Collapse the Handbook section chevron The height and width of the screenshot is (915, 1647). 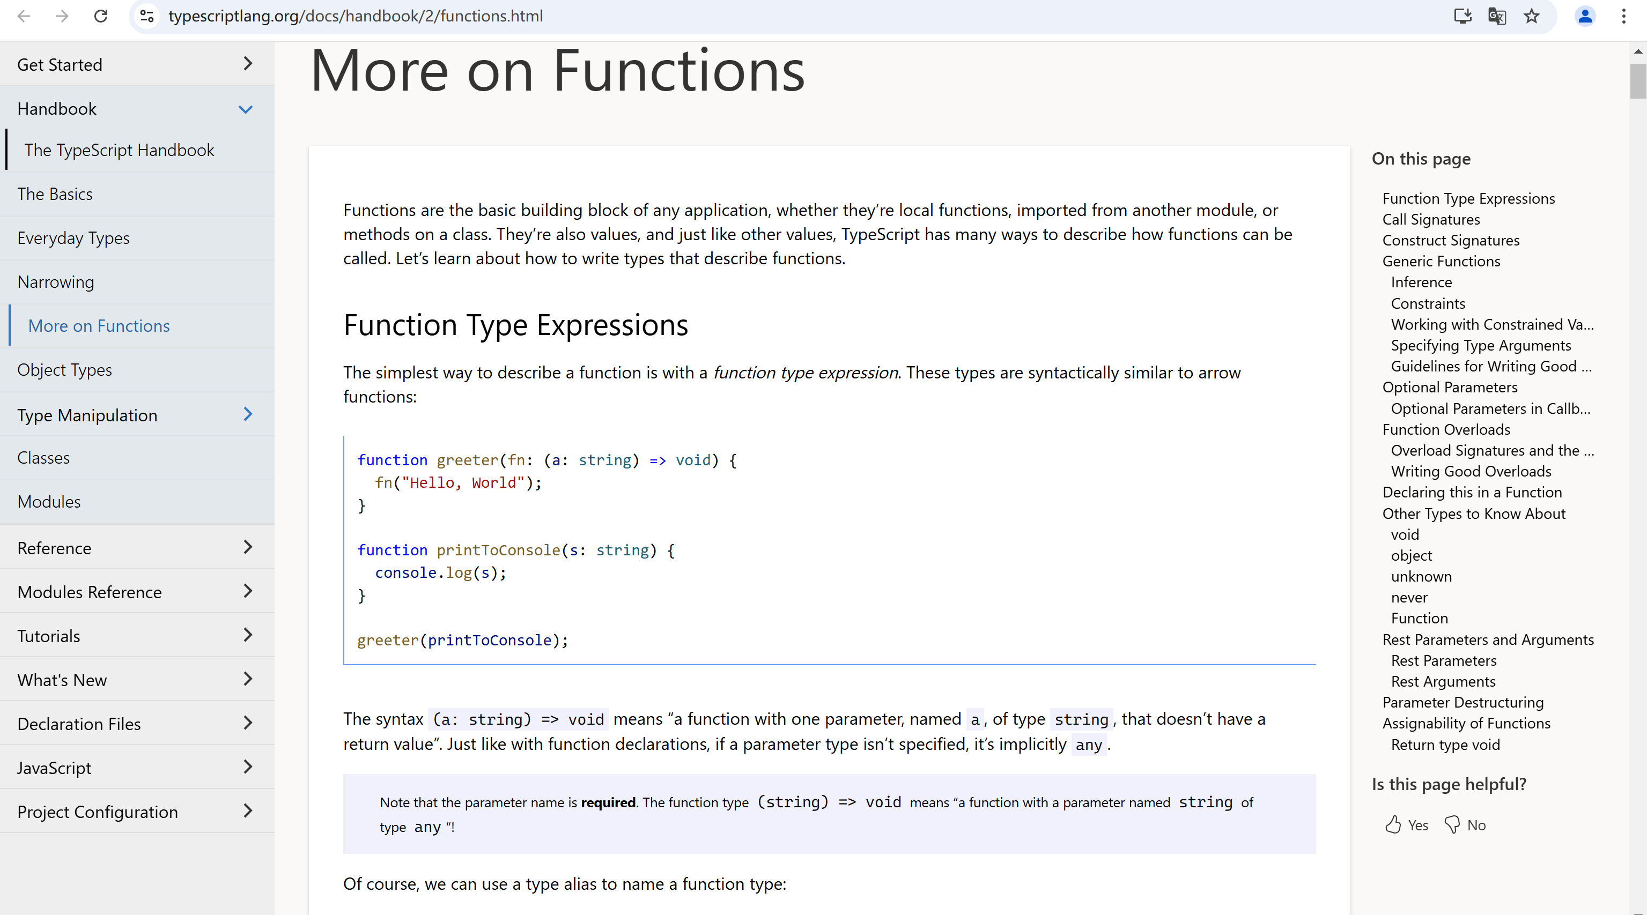[x=246, y=109]
